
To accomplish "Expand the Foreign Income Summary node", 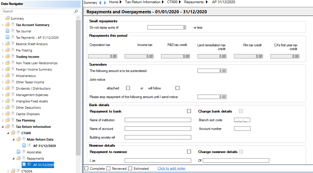I will tap(3, 70).
